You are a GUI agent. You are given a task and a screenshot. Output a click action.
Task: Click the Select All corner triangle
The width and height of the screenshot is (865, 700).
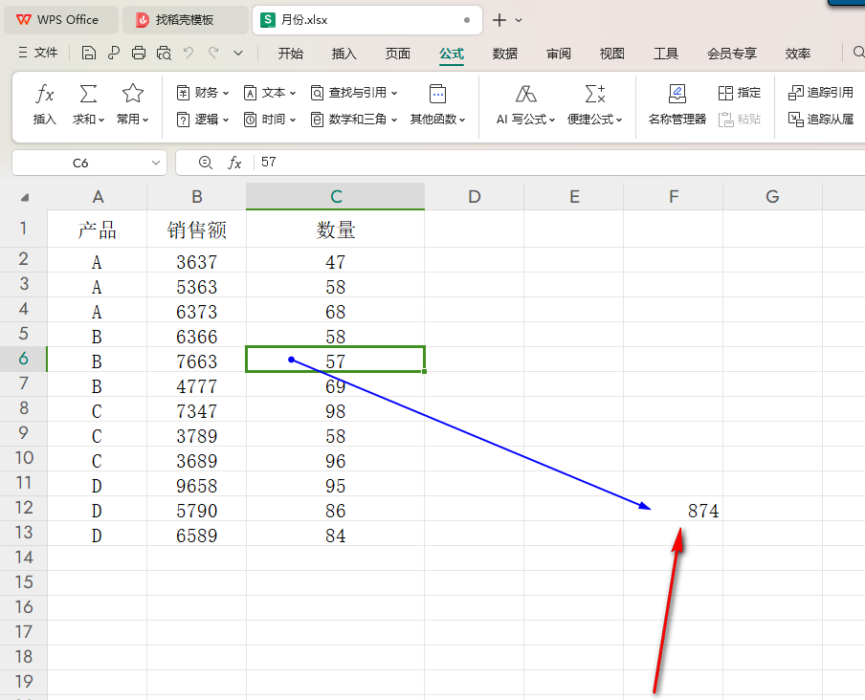click(x=24, y=197)
